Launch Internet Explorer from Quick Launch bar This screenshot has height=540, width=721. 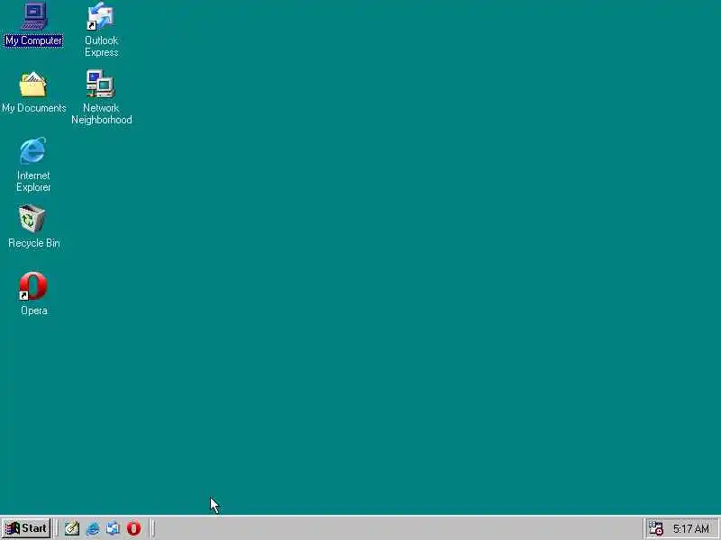(x=93, y=528)
